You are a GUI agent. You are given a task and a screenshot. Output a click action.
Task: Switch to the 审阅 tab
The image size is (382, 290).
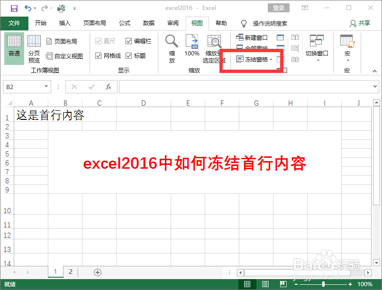pyautogui.click(x=173, y=23)
